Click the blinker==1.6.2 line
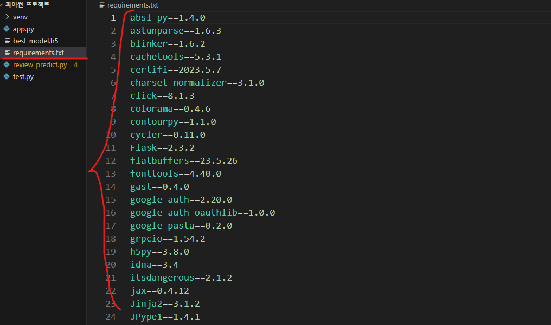 point(168,43)
